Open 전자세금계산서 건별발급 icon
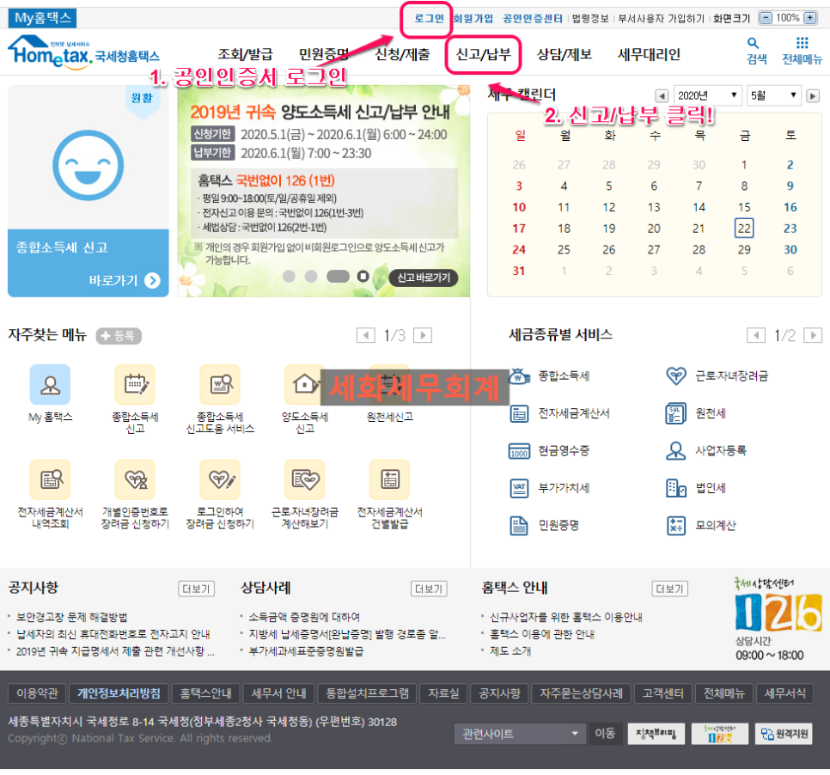The image size is (830, 775). click(x=389, y=479)
